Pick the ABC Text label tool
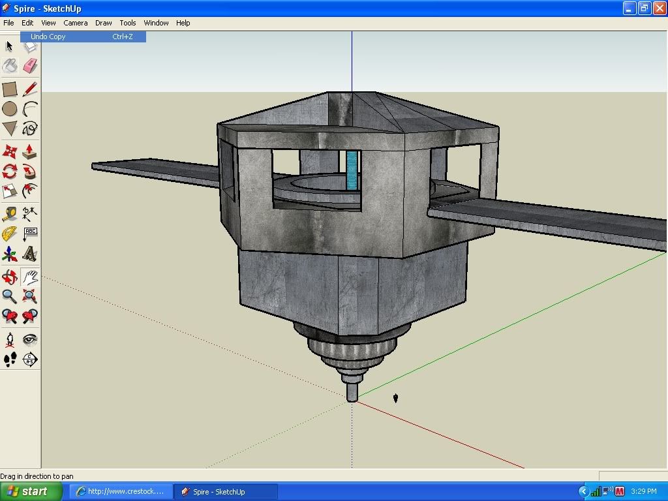This screenshot has height=501, width=668. pos(30,234)
